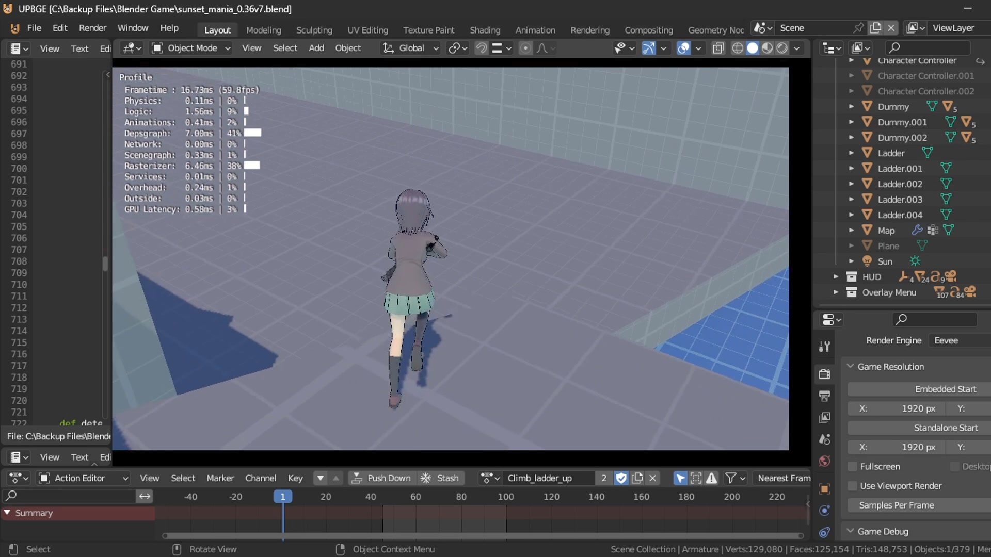Click the Action Editor channel search field

click(69, 496)
